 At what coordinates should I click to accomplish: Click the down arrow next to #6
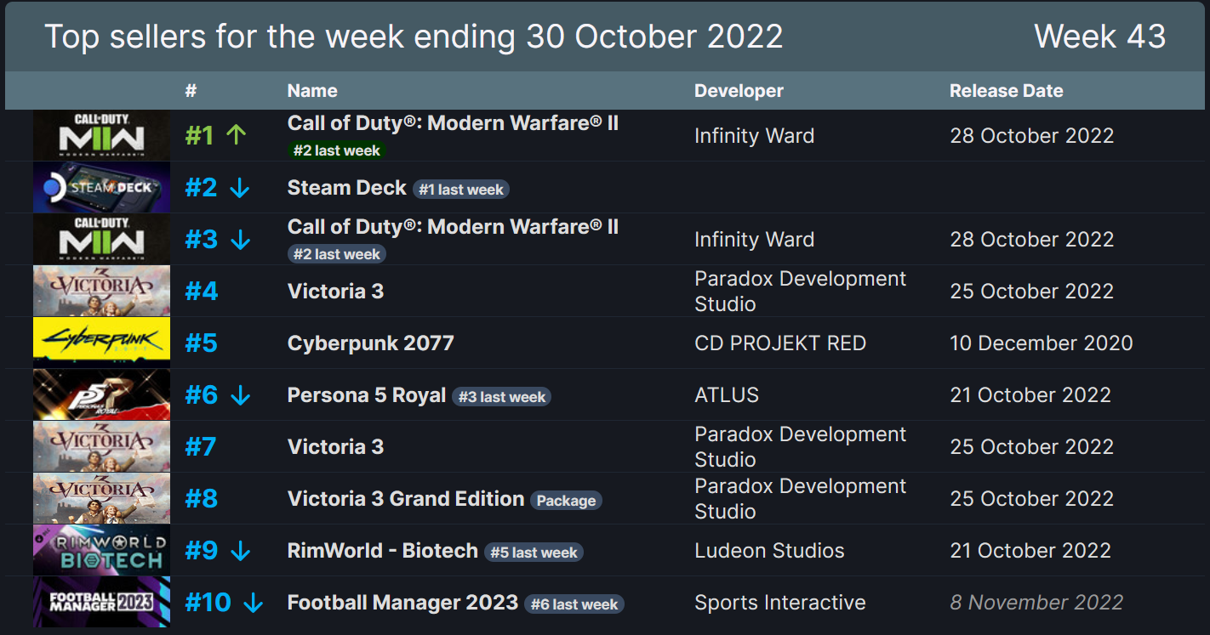241,395
